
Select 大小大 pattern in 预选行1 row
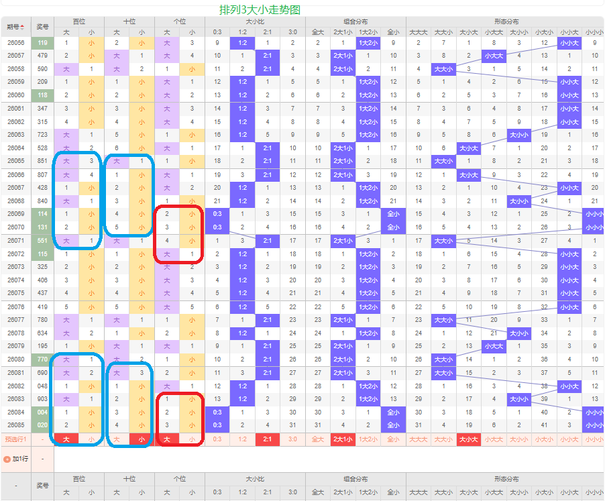point(468,439)
